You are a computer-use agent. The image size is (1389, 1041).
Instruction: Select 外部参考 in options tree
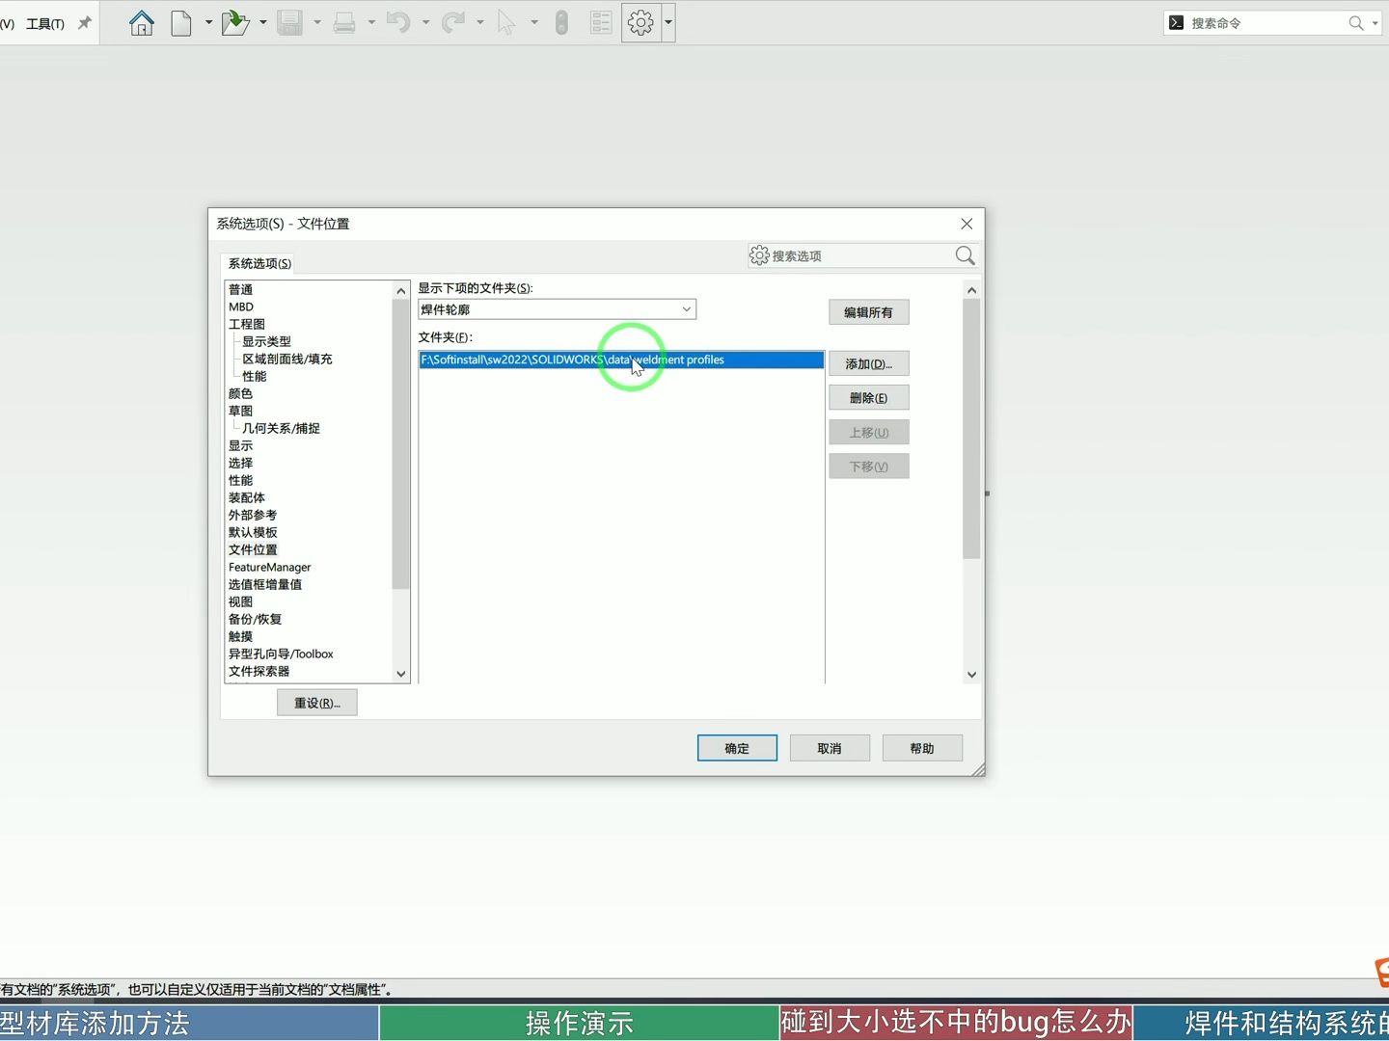(x=253, y=515)
